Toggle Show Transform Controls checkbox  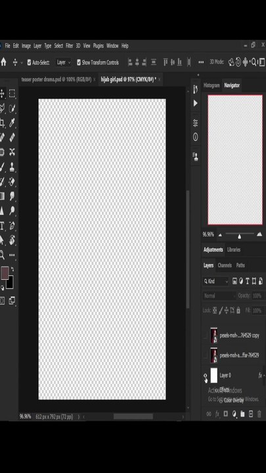(x=79, y=62)
